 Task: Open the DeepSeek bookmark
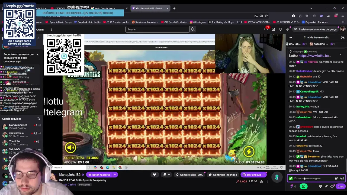pos(87,22)
